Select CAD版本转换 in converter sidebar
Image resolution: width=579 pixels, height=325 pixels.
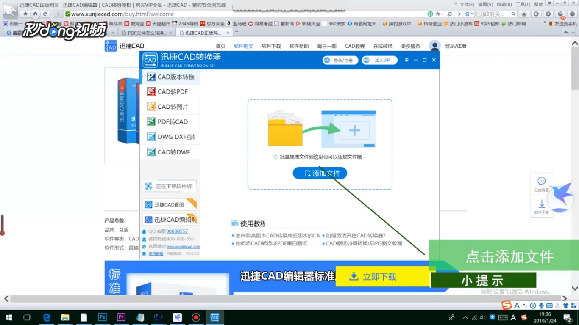pos(170,77)
